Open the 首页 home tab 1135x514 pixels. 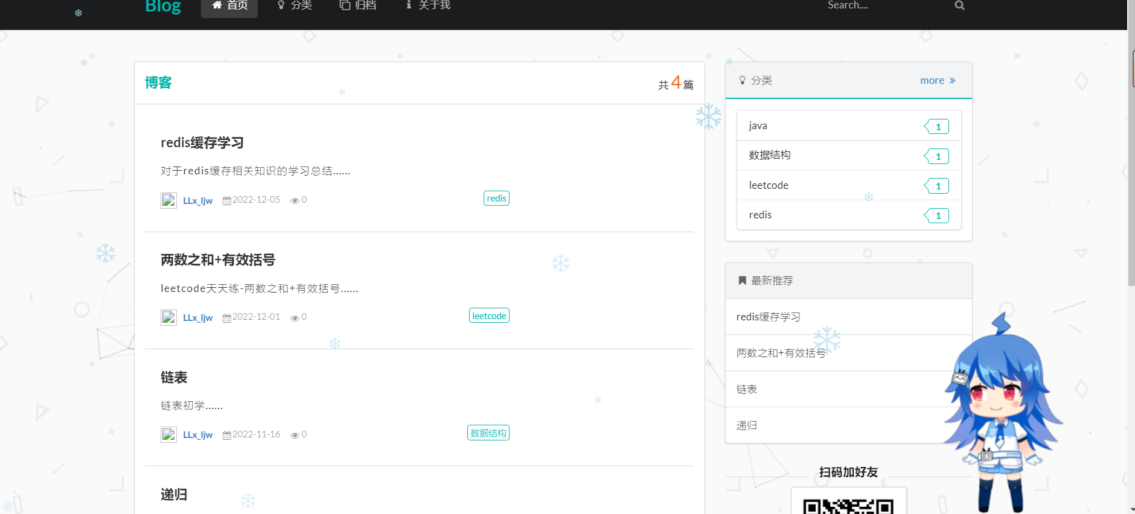click(229, 6)
